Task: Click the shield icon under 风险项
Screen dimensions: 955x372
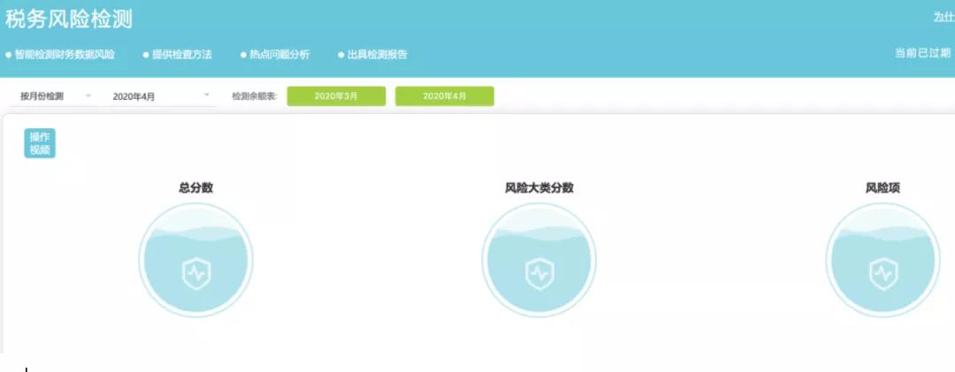Action: 882,273
